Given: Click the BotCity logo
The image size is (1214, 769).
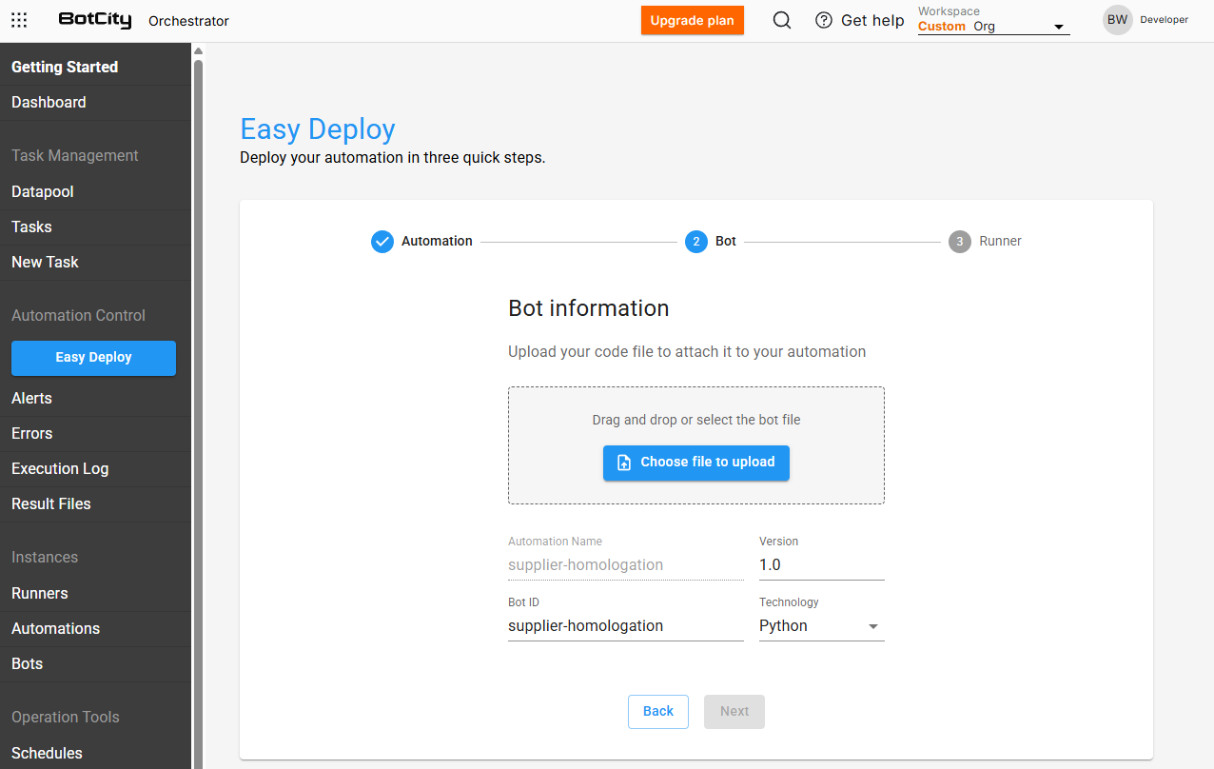Looking at the screenshot, I should pos(95,20).
